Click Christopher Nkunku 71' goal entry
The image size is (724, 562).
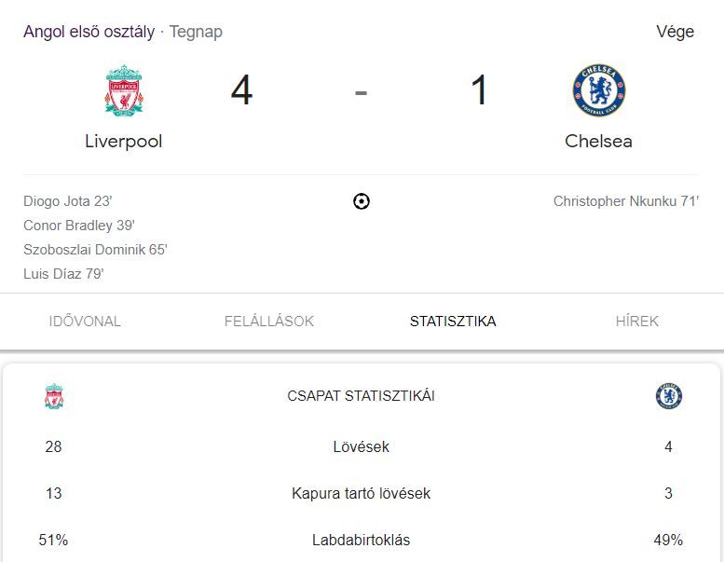(626, 201)
